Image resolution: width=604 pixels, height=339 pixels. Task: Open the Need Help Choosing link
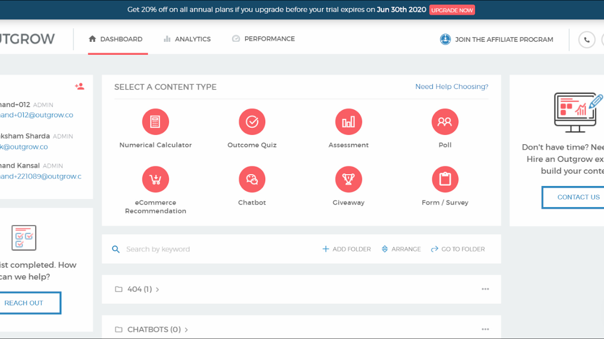click(x=451, y=87)
